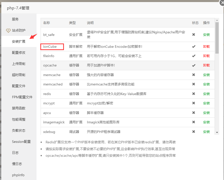224x180 pixels.
Task: Open 性能调整 settings
Action: (19, 119)
